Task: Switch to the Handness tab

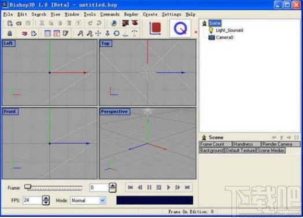Action: (x=246, y=144)
